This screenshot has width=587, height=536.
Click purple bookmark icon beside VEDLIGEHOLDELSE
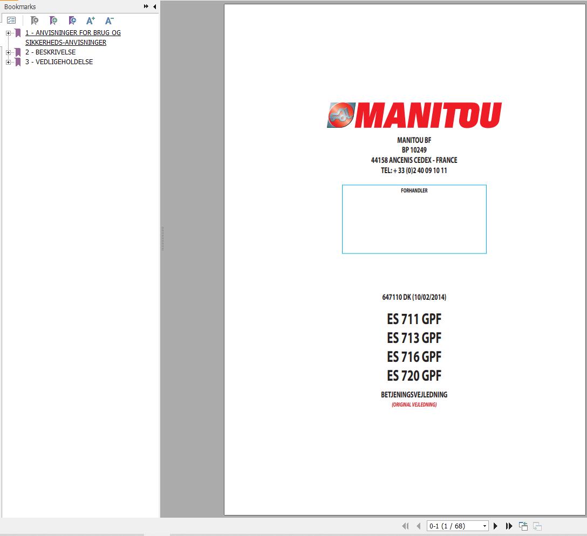[x=18, y=61]
